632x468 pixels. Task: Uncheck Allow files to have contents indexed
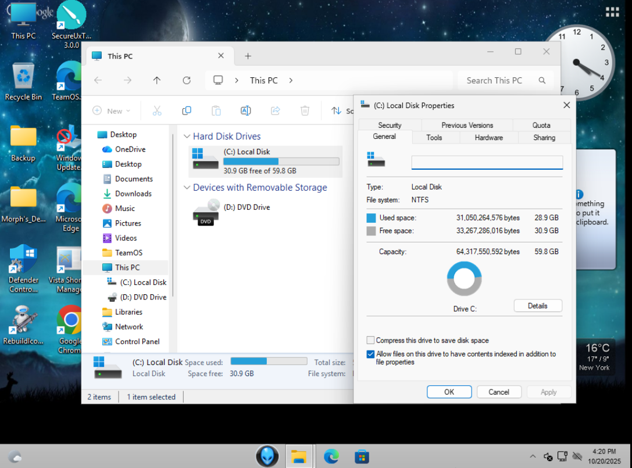[x=370, y=354]
